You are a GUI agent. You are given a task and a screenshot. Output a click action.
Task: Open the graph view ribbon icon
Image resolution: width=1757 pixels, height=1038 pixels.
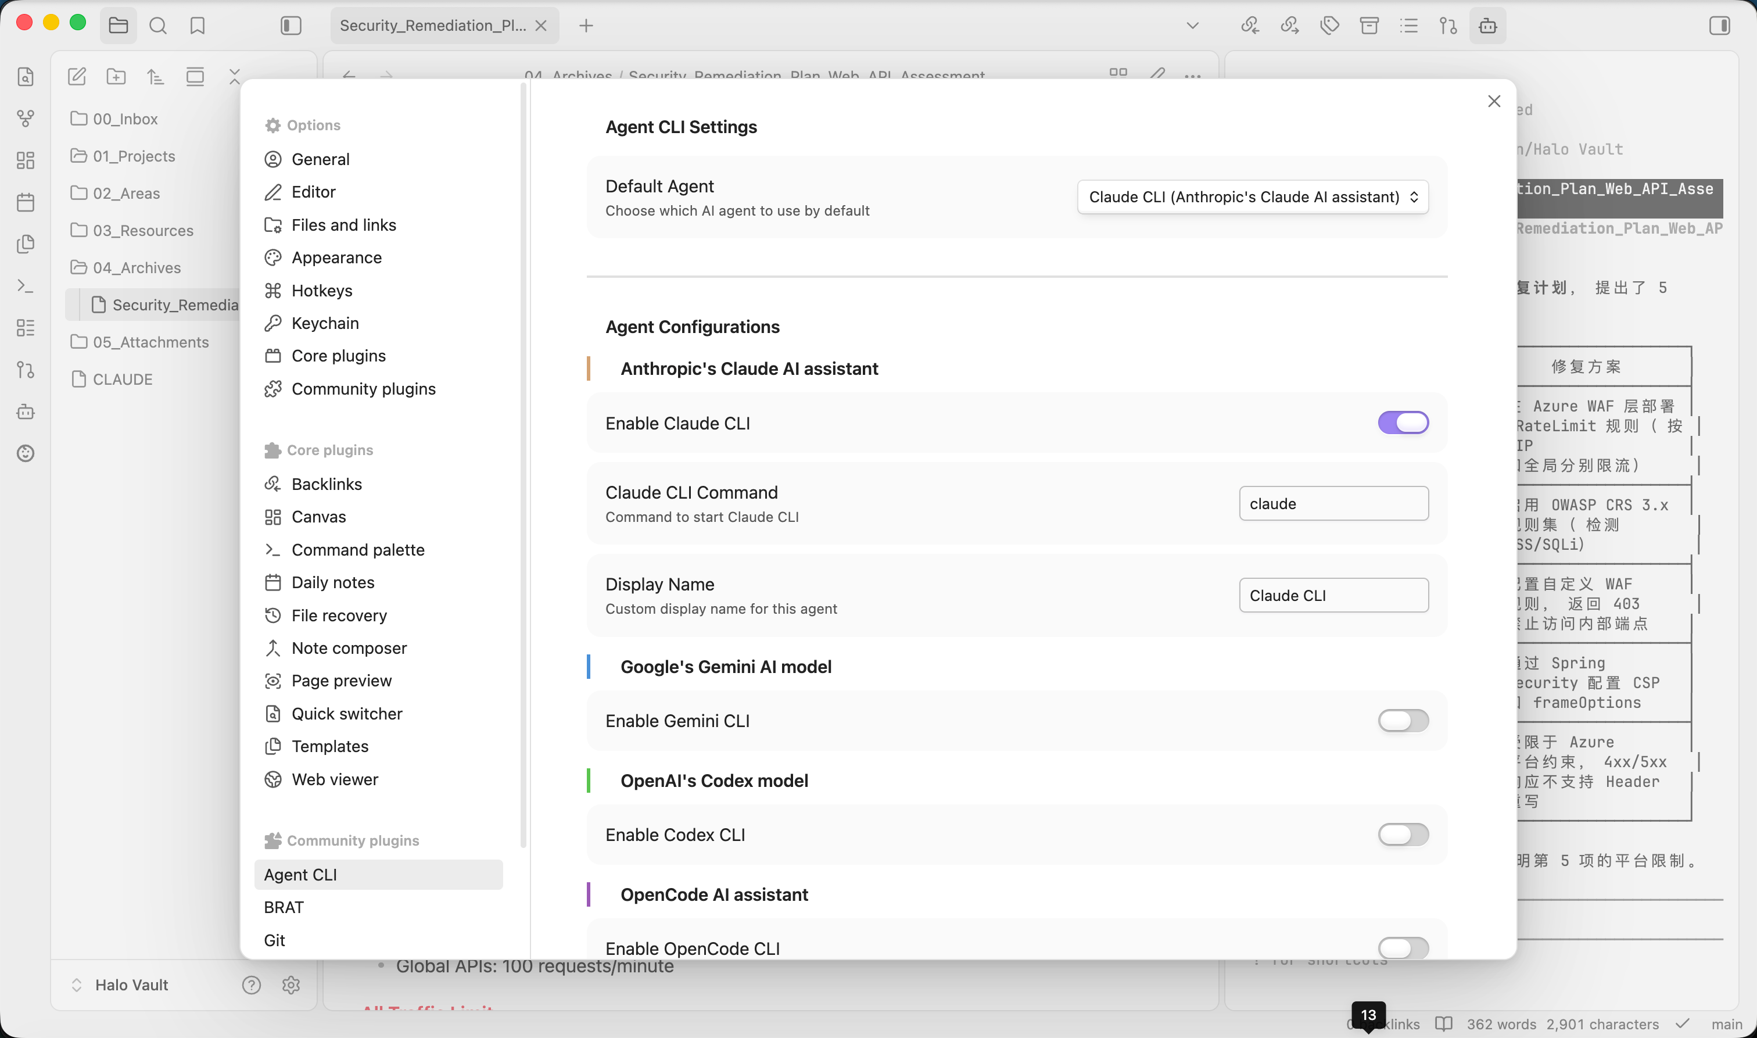[26, 118]
